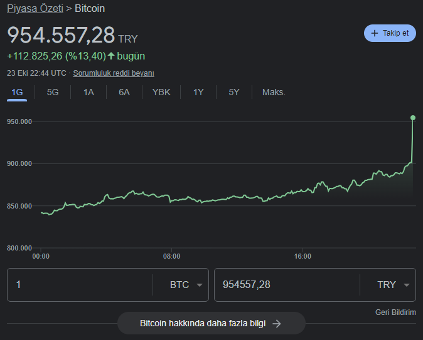Select the 6A time range tab
Screen dimensions: 423x340
124,92
